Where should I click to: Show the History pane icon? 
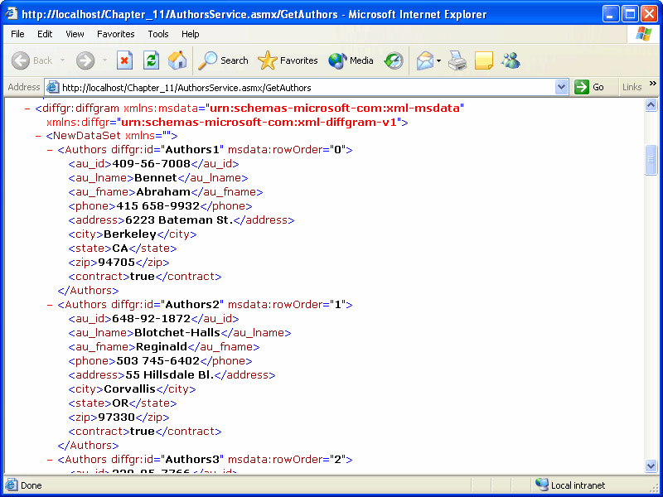[x=394, y=60]
